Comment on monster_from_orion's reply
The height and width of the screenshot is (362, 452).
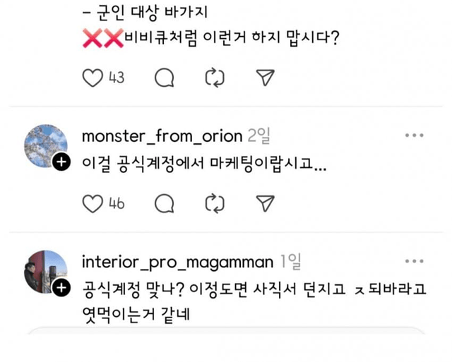(165, 204)
